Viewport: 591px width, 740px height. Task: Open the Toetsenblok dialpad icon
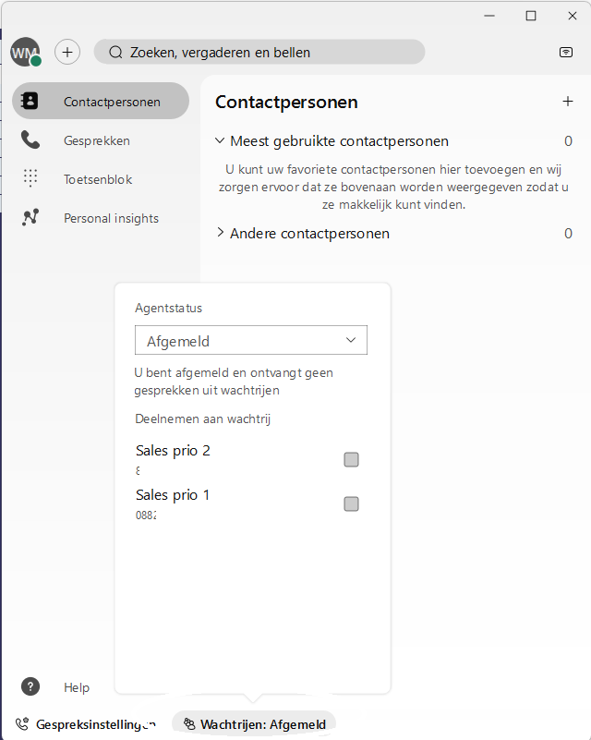pyautogui.click(x=30, y=179)
